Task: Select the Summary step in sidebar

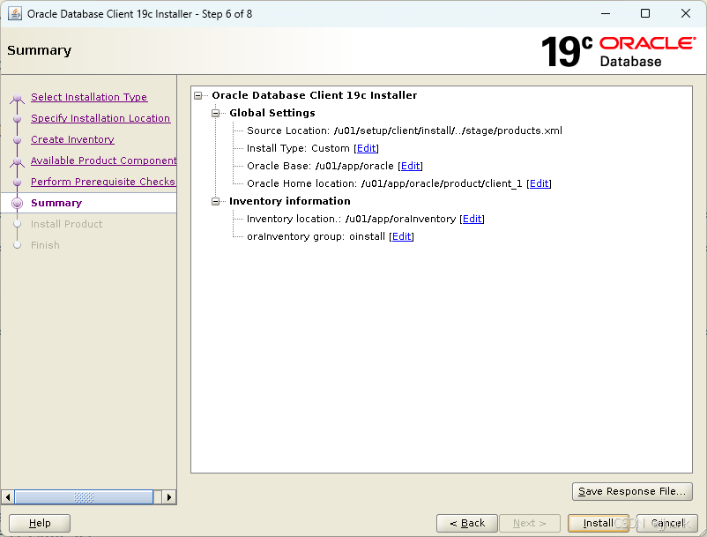Action: 56,203
